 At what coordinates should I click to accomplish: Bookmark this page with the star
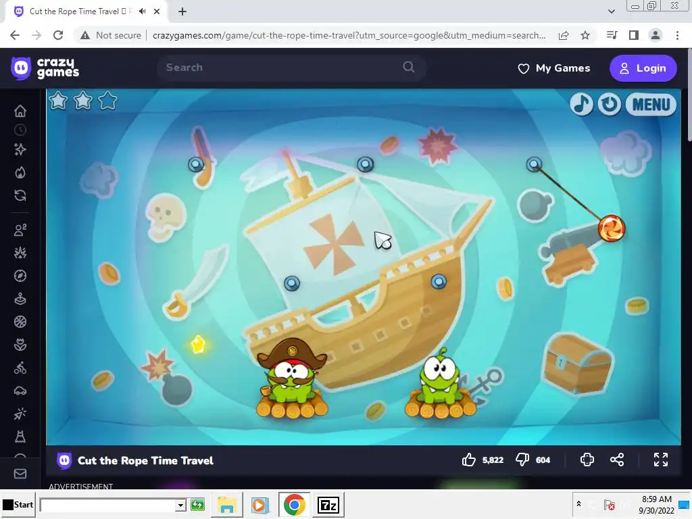[585, 35]
